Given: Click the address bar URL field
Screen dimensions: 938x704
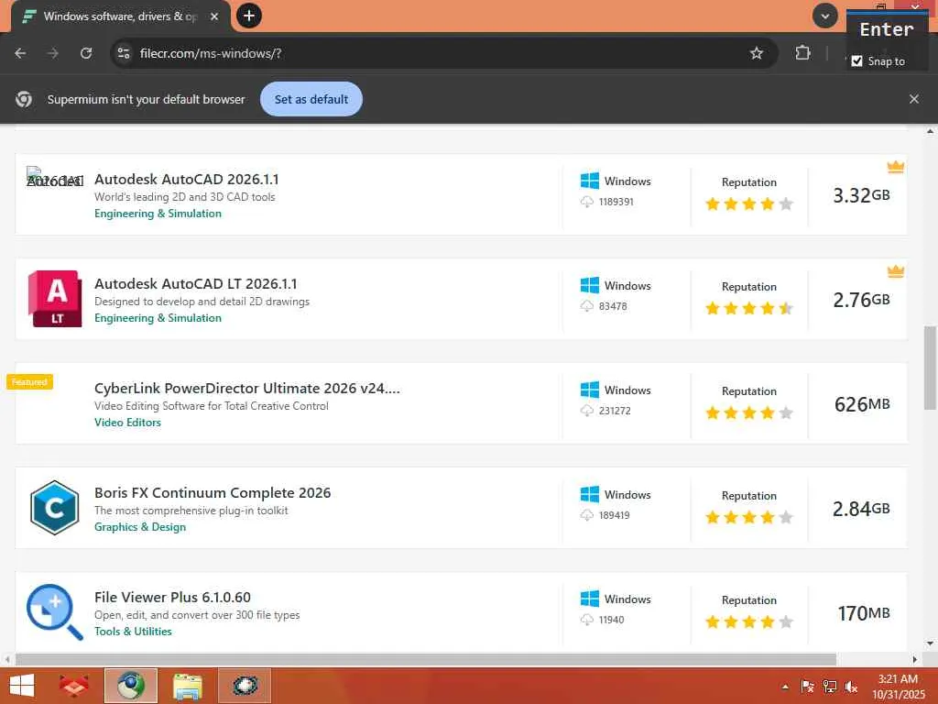Looking at the screenshot, I should pyautogui.click(x=442, y=53).
